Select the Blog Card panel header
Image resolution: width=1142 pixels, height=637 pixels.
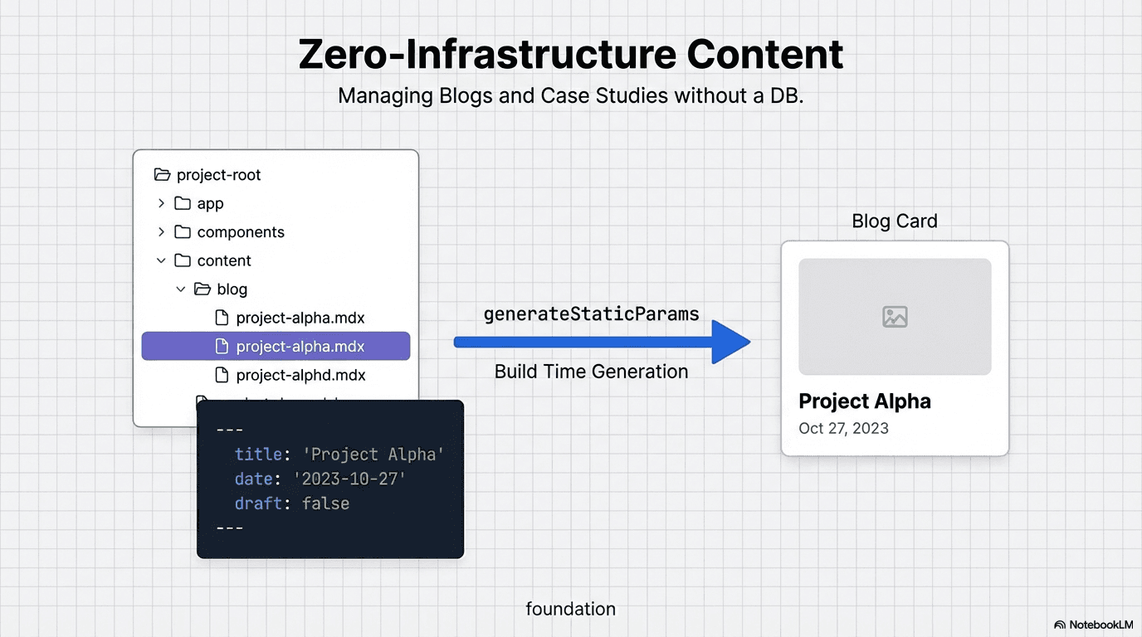tap(894, 221)
